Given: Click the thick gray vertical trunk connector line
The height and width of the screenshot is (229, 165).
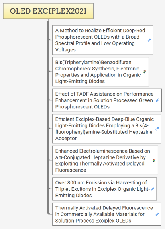Looking at the screenshot, I should (x=48, y=117).
